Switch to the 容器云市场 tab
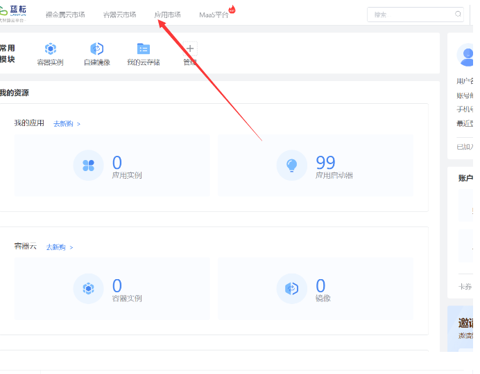480x374 pixels. point(119,15)
